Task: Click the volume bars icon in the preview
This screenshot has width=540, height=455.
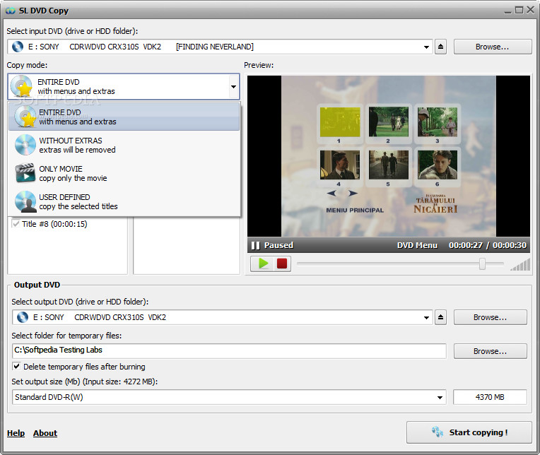Action: (520, 265)
